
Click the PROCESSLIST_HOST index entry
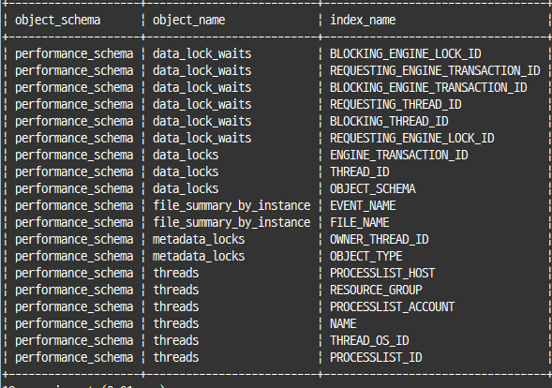tap(382, 274)
